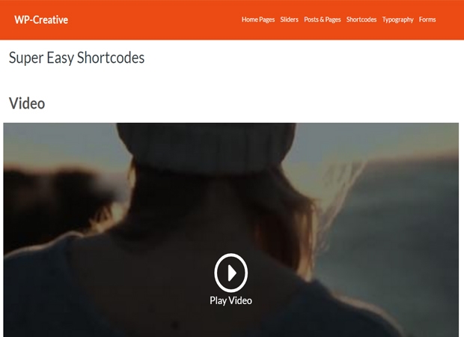Click the knit beanie in the video frame
This screenshot has width=464, height=337.
(207, 145)
